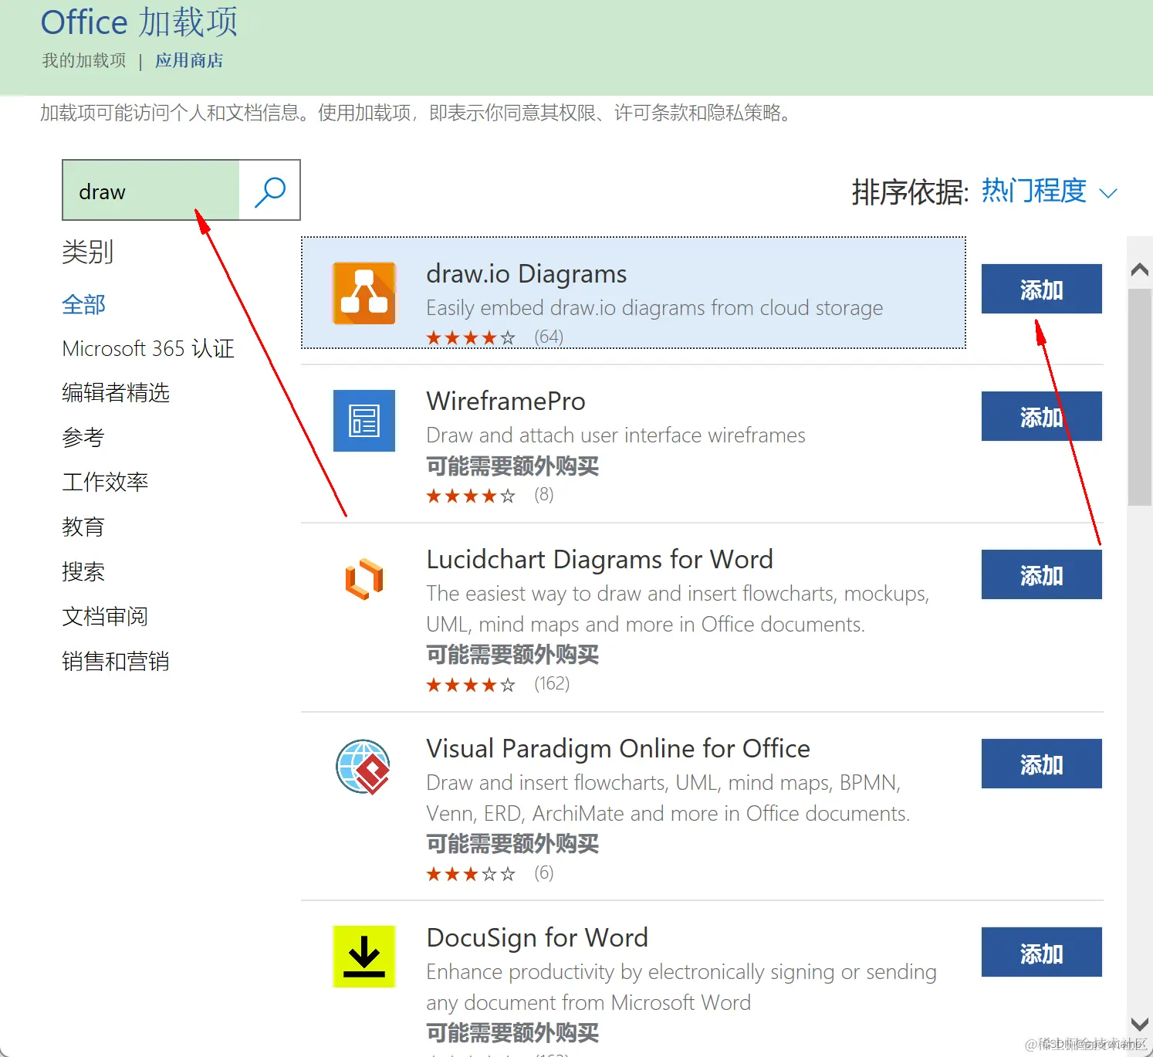Open the DocuSign for Word app icon
This screenshot has width=1153, height=1057.
364,957
